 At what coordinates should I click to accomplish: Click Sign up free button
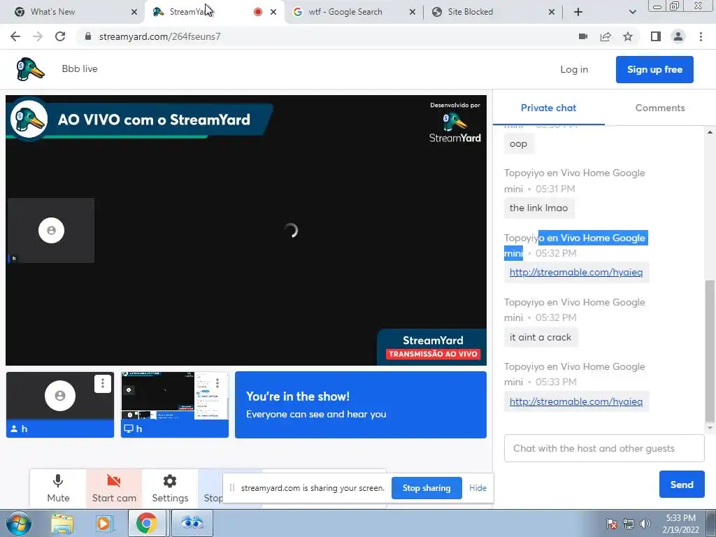click(654, 69)
